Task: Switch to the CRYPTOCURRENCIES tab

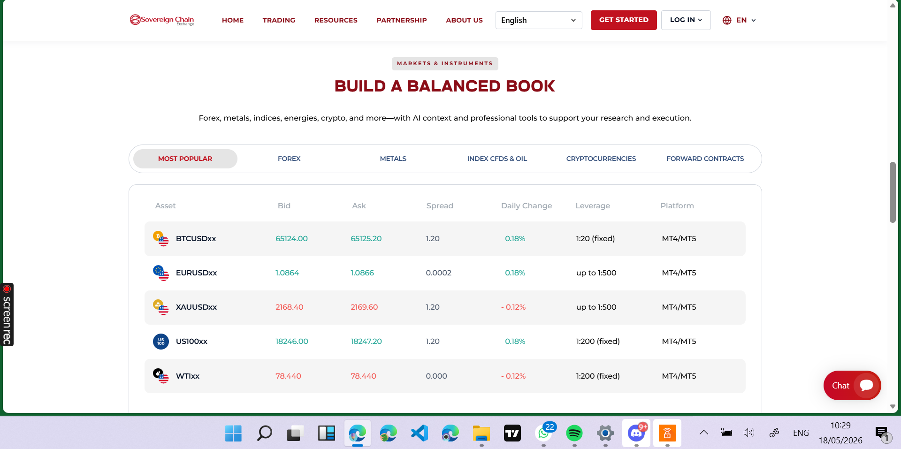Action: [601, 159]
